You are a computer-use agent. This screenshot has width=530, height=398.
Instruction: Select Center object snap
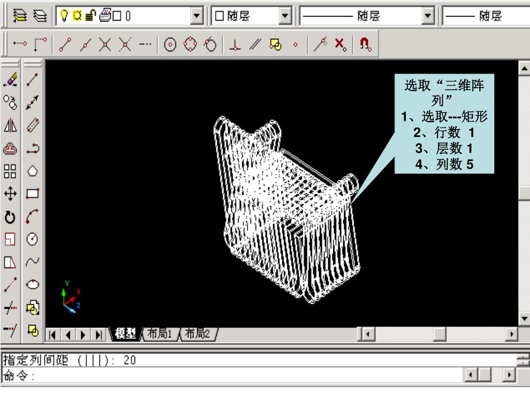click(x=170, y=45)
